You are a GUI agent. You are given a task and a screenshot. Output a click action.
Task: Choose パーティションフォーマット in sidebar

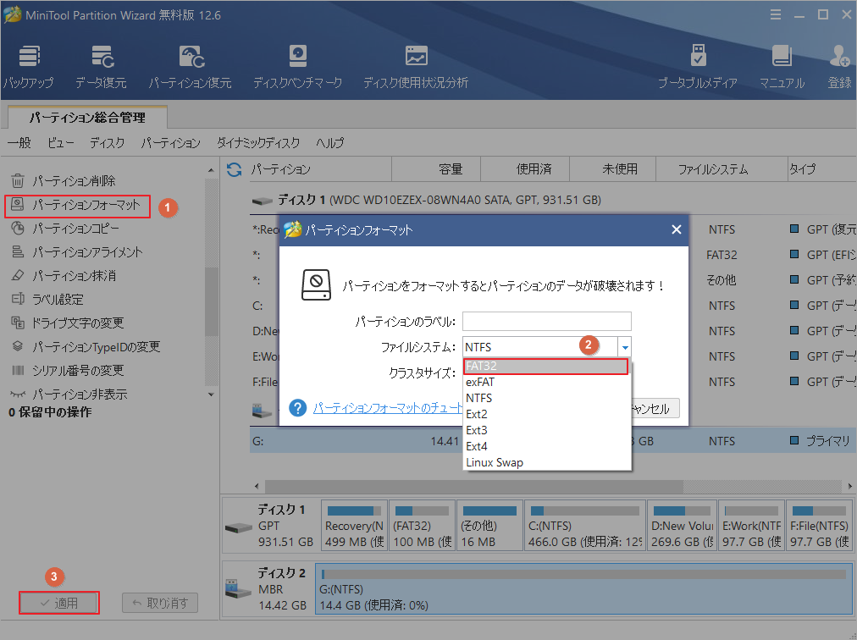click(77, 205)
